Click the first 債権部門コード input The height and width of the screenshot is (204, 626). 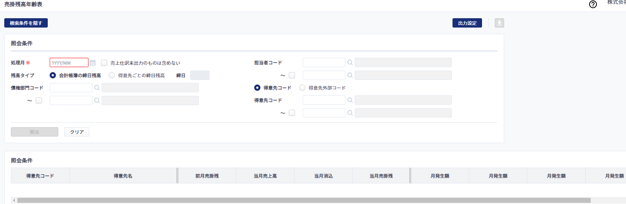point(71,88)
